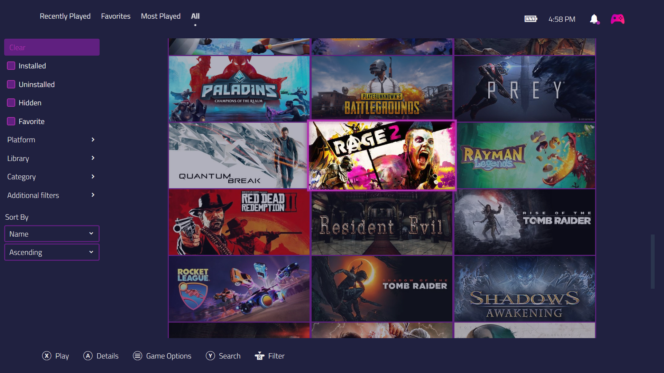Click the pink gamepad controller icon

coord(617,19)
